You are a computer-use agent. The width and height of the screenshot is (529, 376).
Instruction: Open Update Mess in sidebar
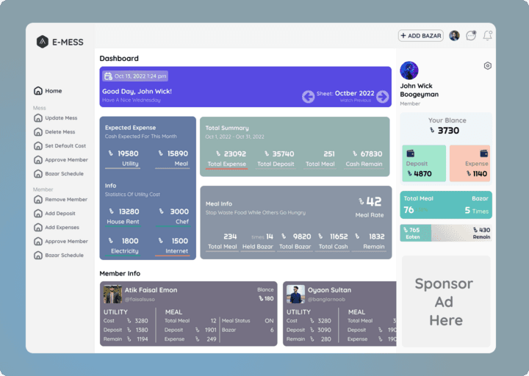coord(60,118)
